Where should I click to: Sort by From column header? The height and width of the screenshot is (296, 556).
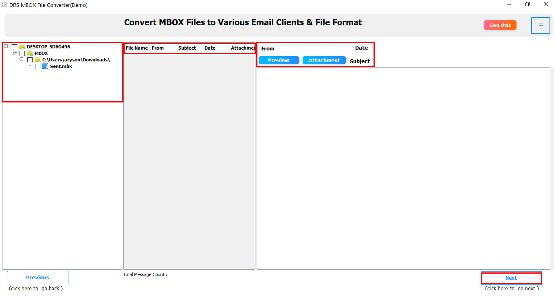pyautogui.click(x=163, y=48)
